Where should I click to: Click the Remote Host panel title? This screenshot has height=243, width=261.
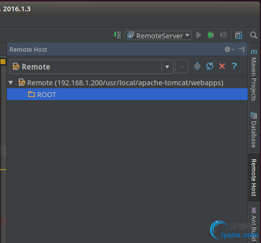(x=28, y=50)
